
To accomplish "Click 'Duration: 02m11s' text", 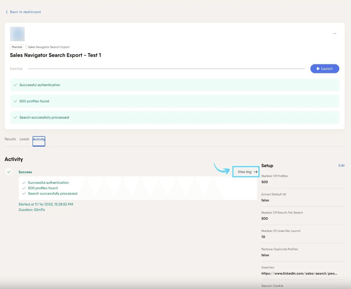I will 32,210.
